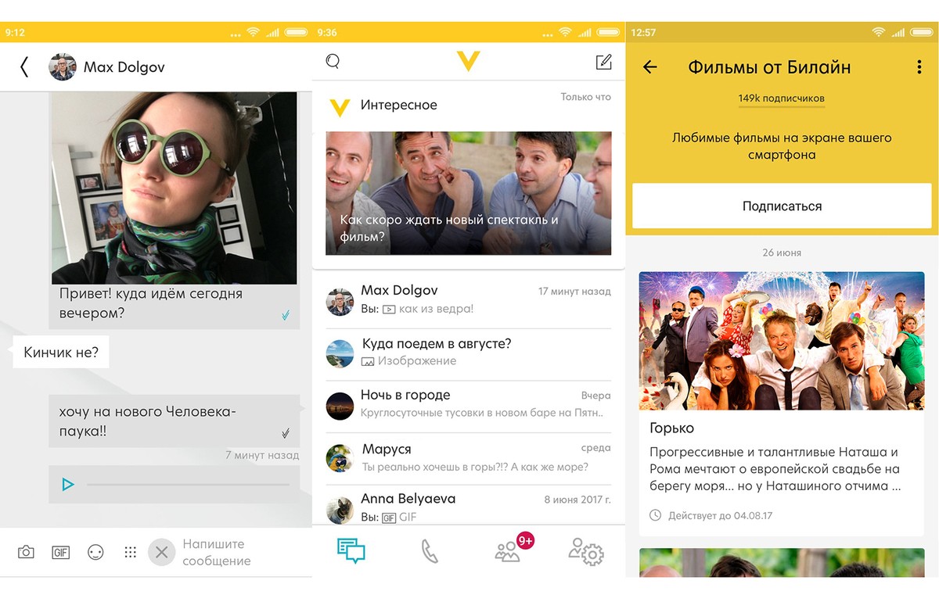The image size is (939, 609).
Task: Open the emoji smiley picker
Action: [x=95, y=552]
